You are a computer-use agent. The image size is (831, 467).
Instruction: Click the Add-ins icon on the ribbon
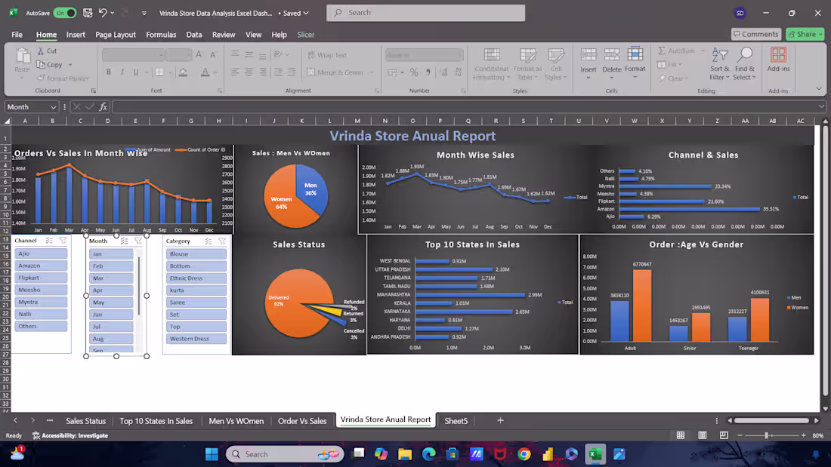tap(778, 59)
